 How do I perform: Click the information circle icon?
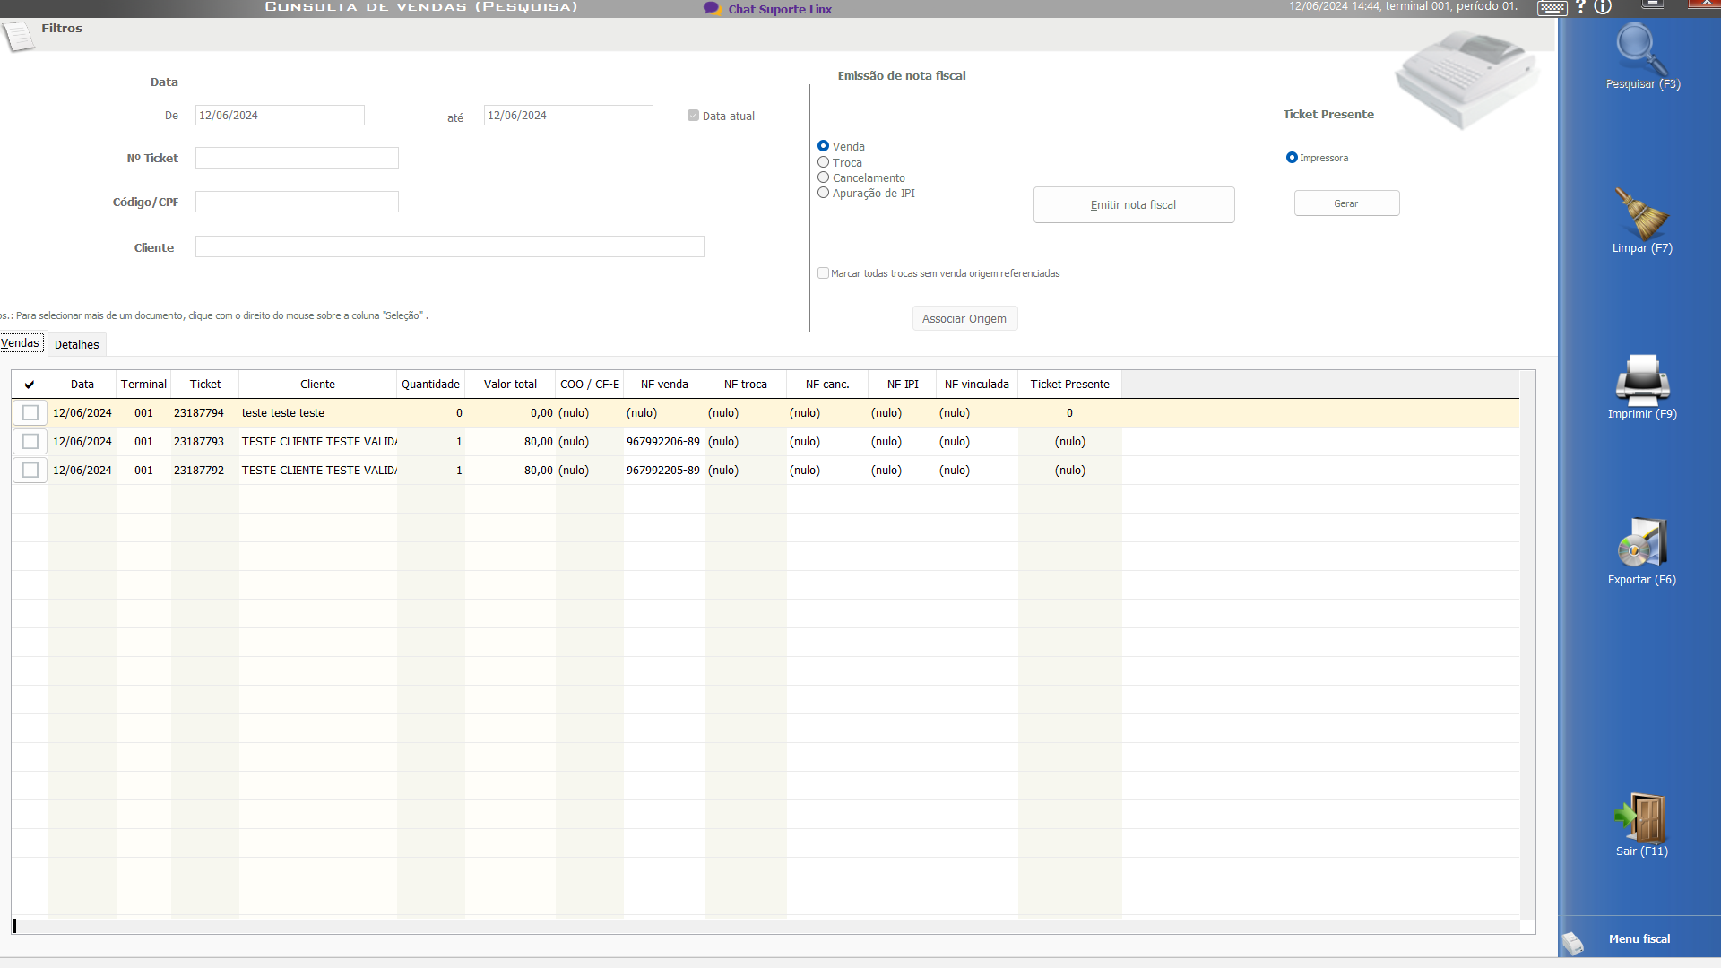click(x=1604, y=7)
